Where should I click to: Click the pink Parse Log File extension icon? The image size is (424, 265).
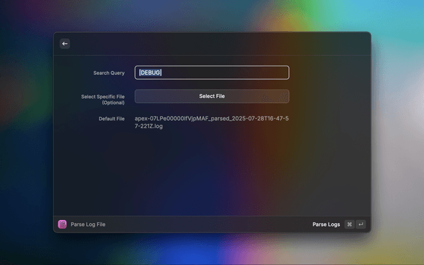click(62, 225)
